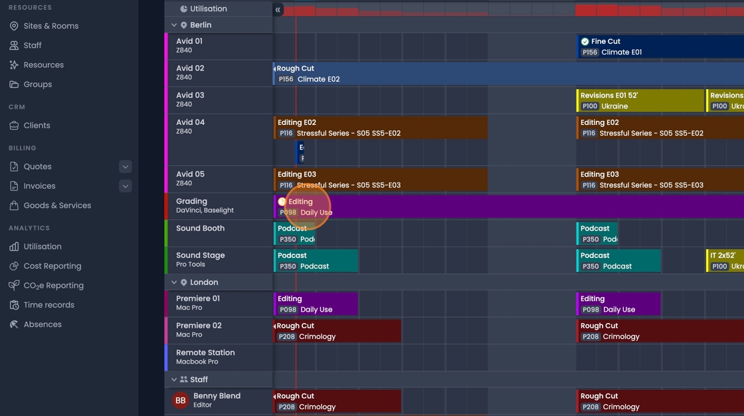Collapse the Staff section
This screenshot has height=416, width=744.
[173, 379]
